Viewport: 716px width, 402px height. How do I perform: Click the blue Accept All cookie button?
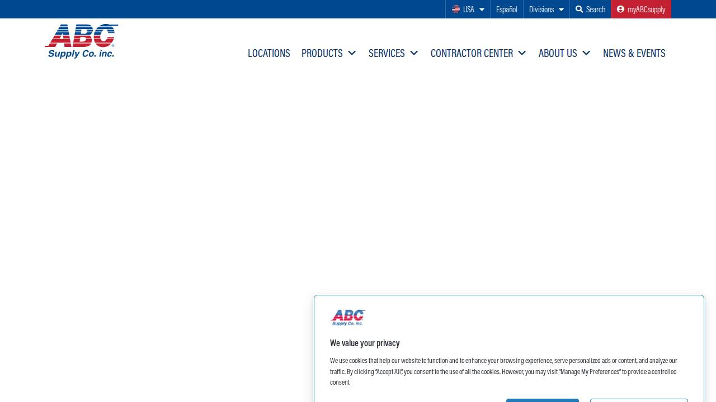542,401
